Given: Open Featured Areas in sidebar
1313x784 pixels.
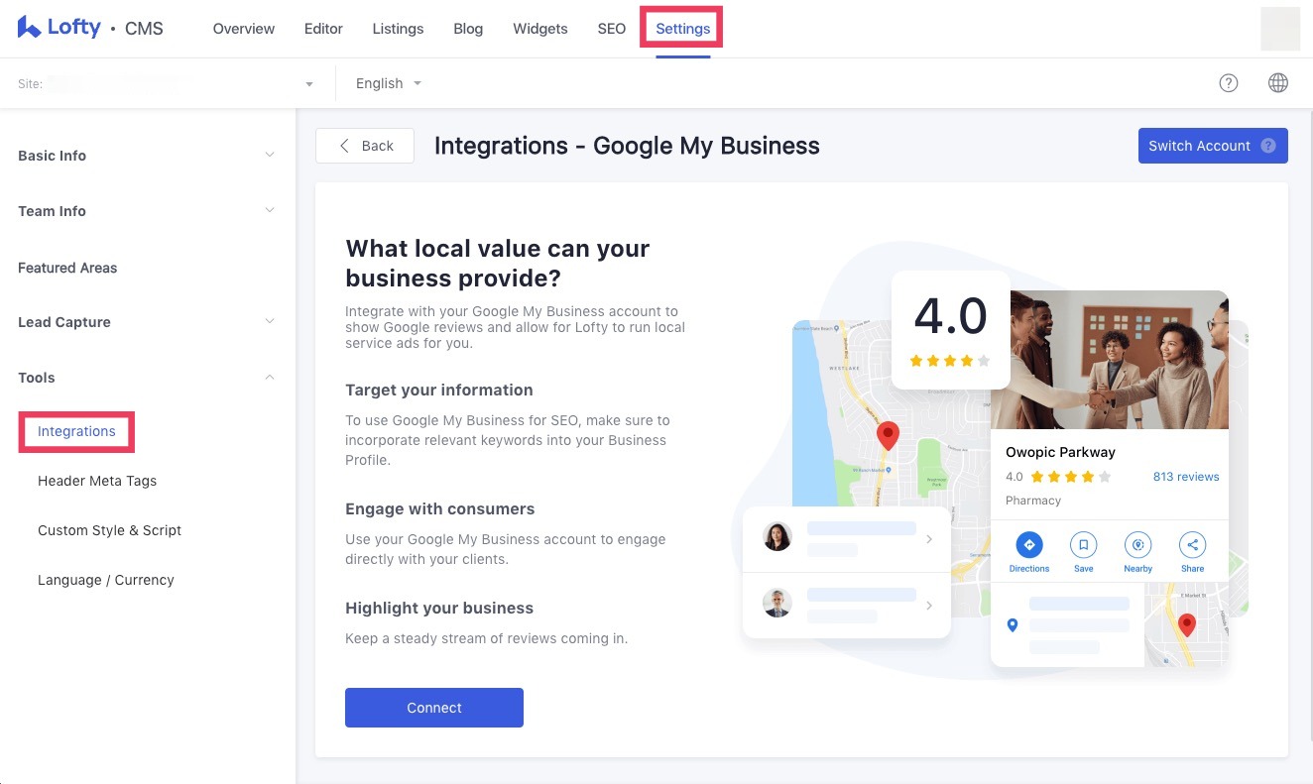Looking at the screenshot, I should tap(67, 268).
